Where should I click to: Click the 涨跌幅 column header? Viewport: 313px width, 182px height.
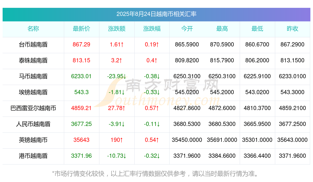[x=152, y=29]
